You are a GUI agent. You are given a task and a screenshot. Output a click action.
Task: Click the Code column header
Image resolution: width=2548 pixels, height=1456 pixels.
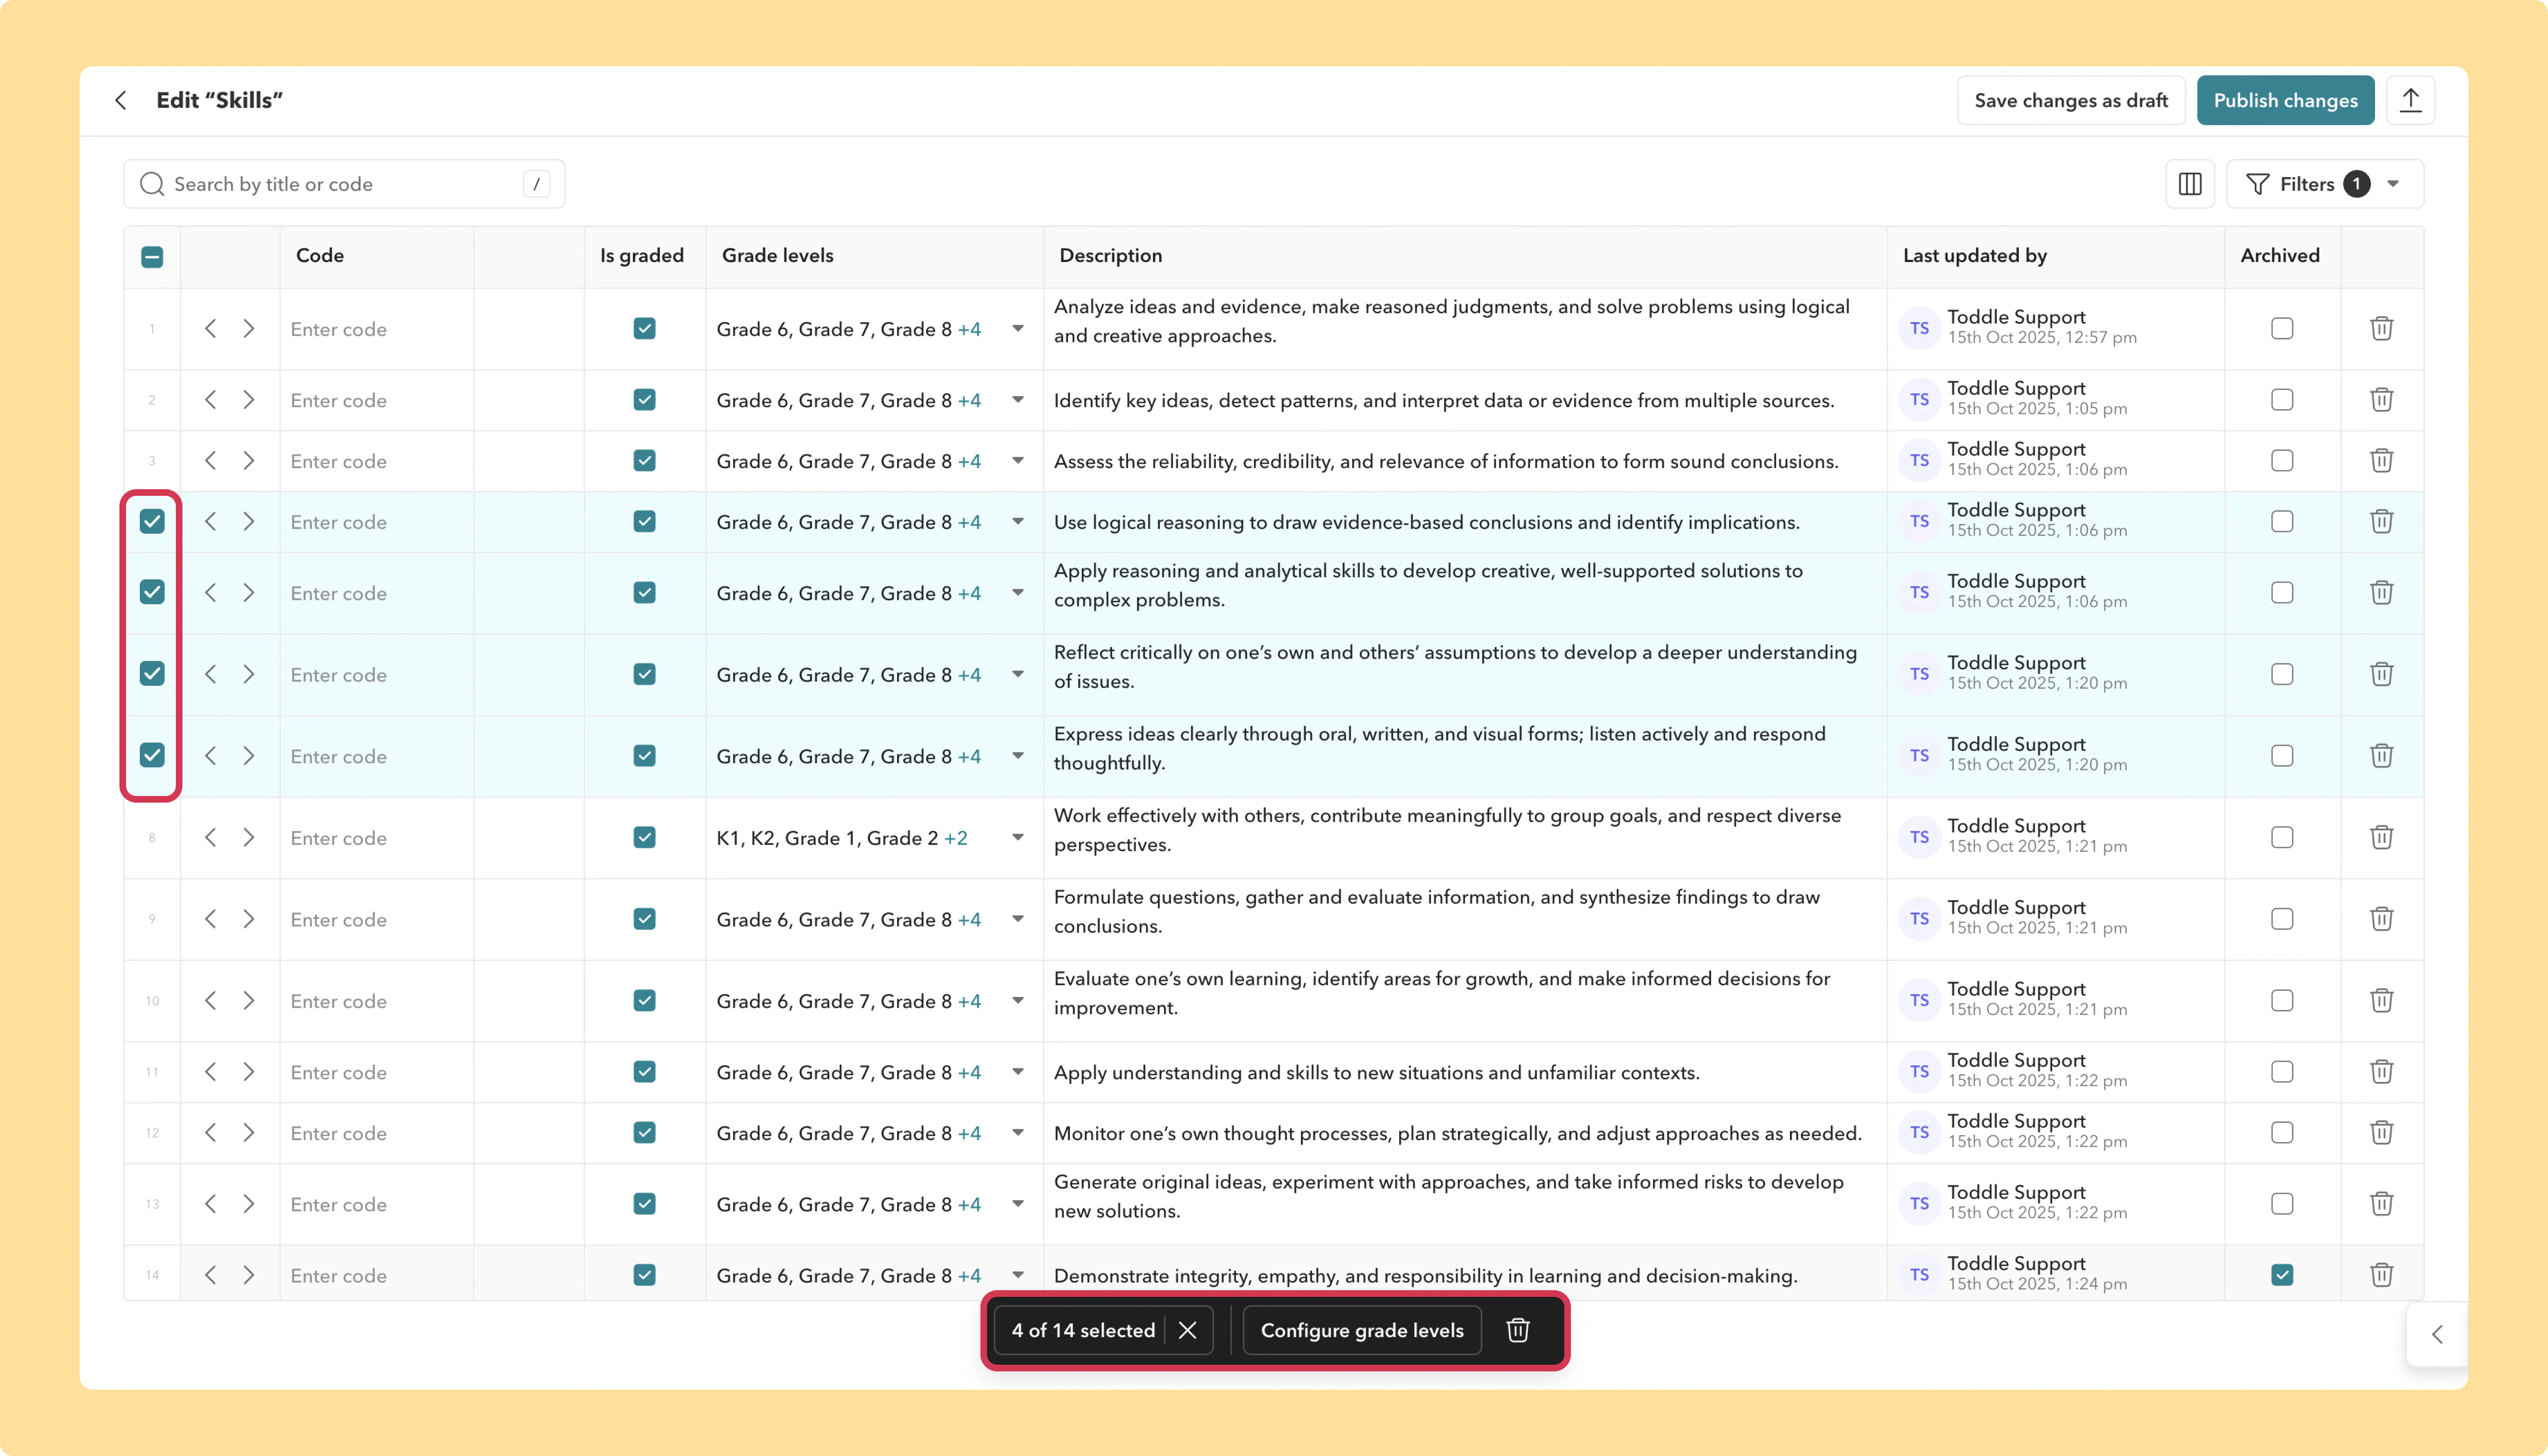[320, 256]
